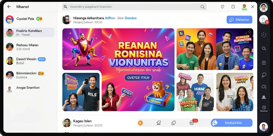Click the dotted grid icon in right sidebar
The image size is (273, 136).
(x=264, y=35)
